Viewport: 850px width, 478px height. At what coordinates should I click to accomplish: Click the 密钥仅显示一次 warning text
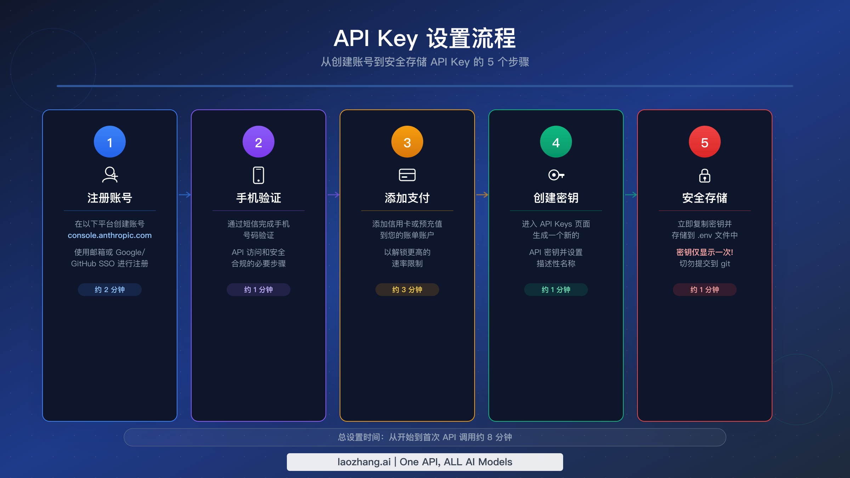click(x=705, y=252)
